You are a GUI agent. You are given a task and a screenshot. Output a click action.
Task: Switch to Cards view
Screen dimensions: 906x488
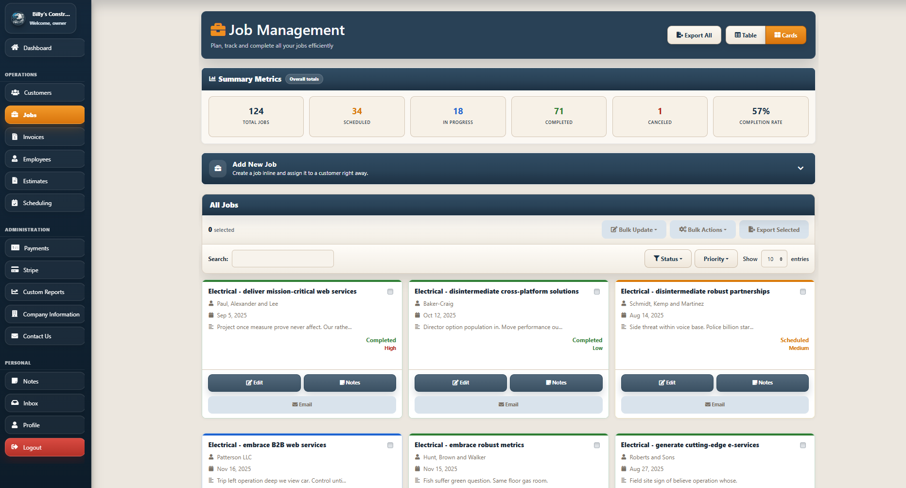pyautogui.click(x=785, y=35)
